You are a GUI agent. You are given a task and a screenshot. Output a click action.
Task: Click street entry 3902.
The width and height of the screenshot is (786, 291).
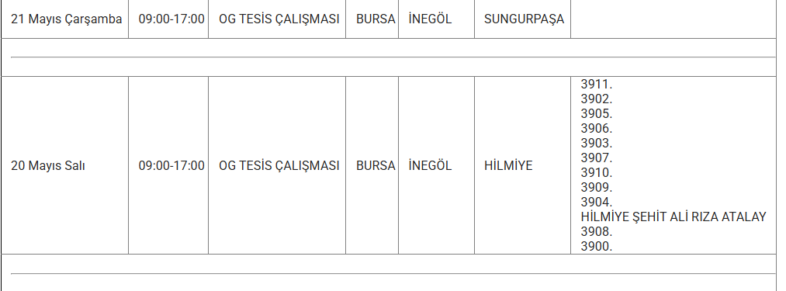click(x=597, y=99)
